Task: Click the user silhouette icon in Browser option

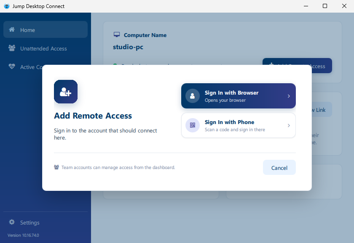Action: tap(192, 96)
